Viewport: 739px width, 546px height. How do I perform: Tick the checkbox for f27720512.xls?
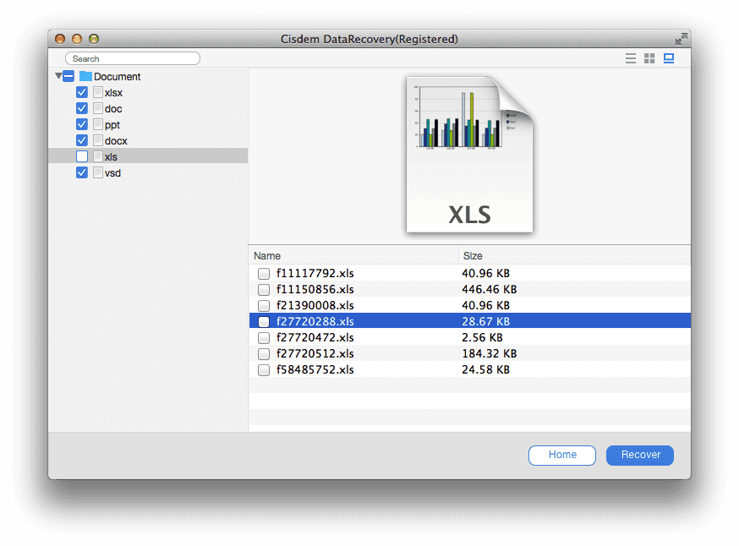[x=264, y=354]
